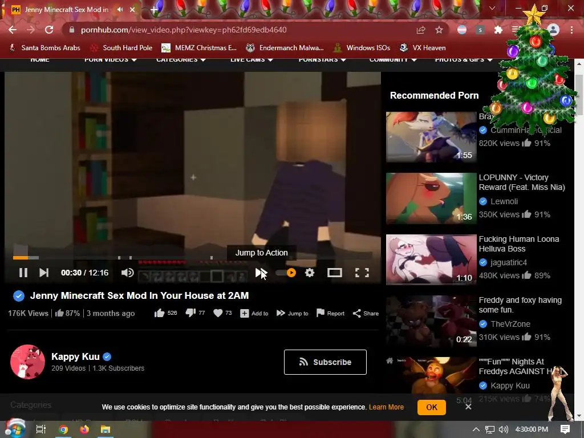Click the Jump to Action fast-forward icon
584x438 pixels.
261,273
